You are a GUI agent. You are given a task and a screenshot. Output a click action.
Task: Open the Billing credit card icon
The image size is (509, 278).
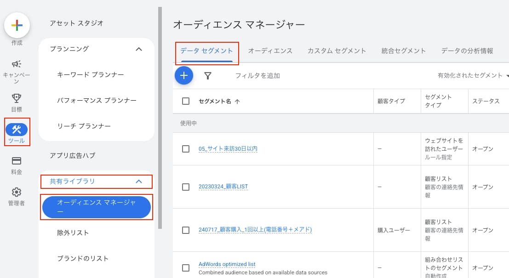[x=17, y=161]
